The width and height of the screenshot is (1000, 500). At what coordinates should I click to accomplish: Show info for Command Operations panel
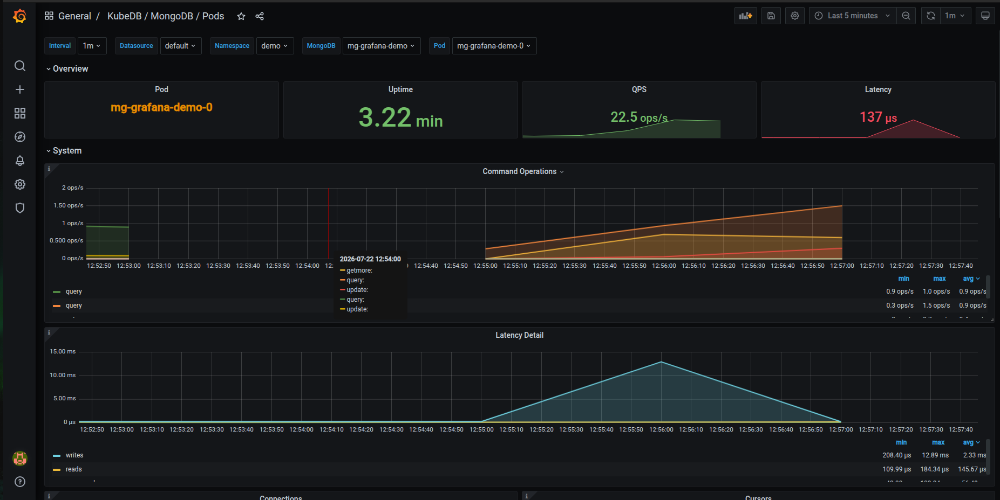pyautogui.click(x=49, y=169)
